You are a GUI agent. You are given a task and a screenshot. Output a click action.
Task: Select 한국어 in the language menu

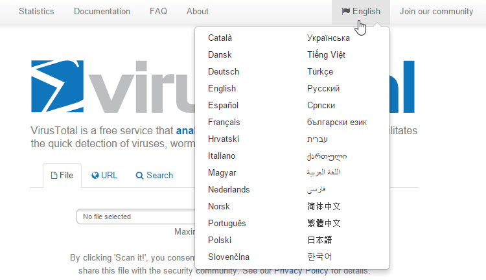319,257
